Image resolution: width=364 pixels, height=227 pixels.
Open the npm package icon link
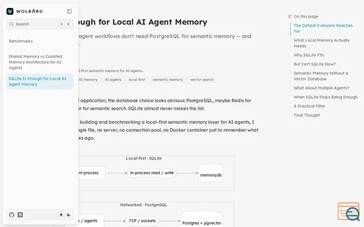20,215
